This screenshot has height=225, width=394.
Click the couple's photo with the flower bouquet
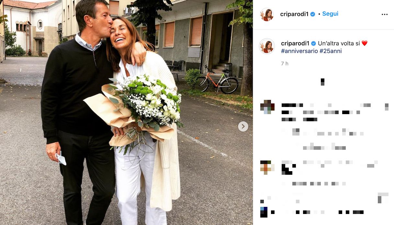126,113
